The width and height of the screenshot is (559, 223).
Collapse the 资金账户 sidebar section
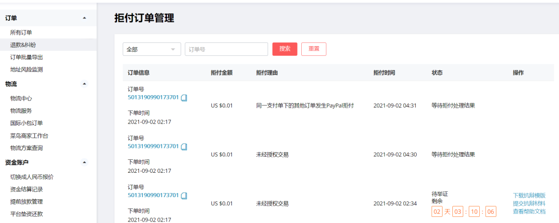(84, 162)
